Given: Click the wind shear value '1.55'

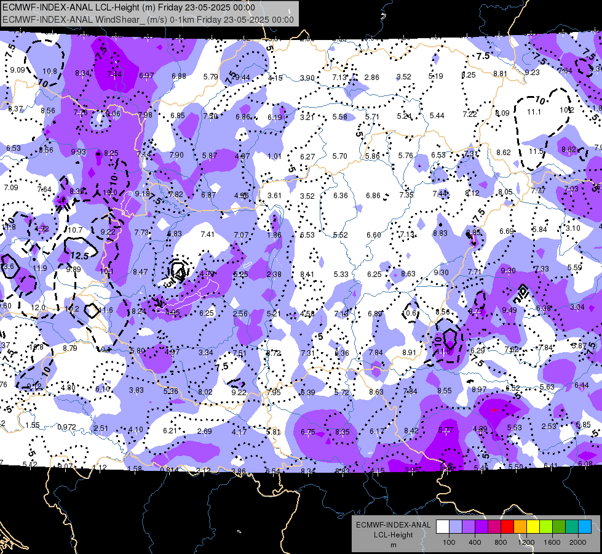Looking at the screenshot, I should [33, 425].
